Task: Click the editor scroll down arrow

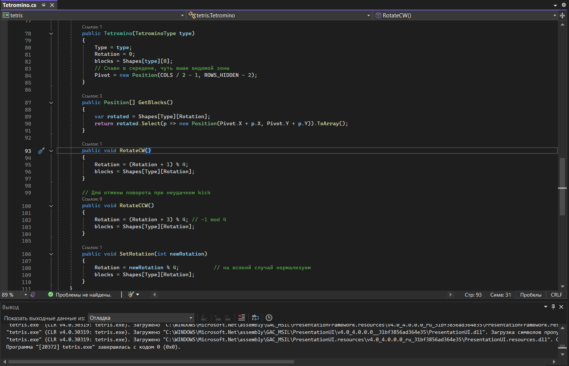Action: click(562, 286)
